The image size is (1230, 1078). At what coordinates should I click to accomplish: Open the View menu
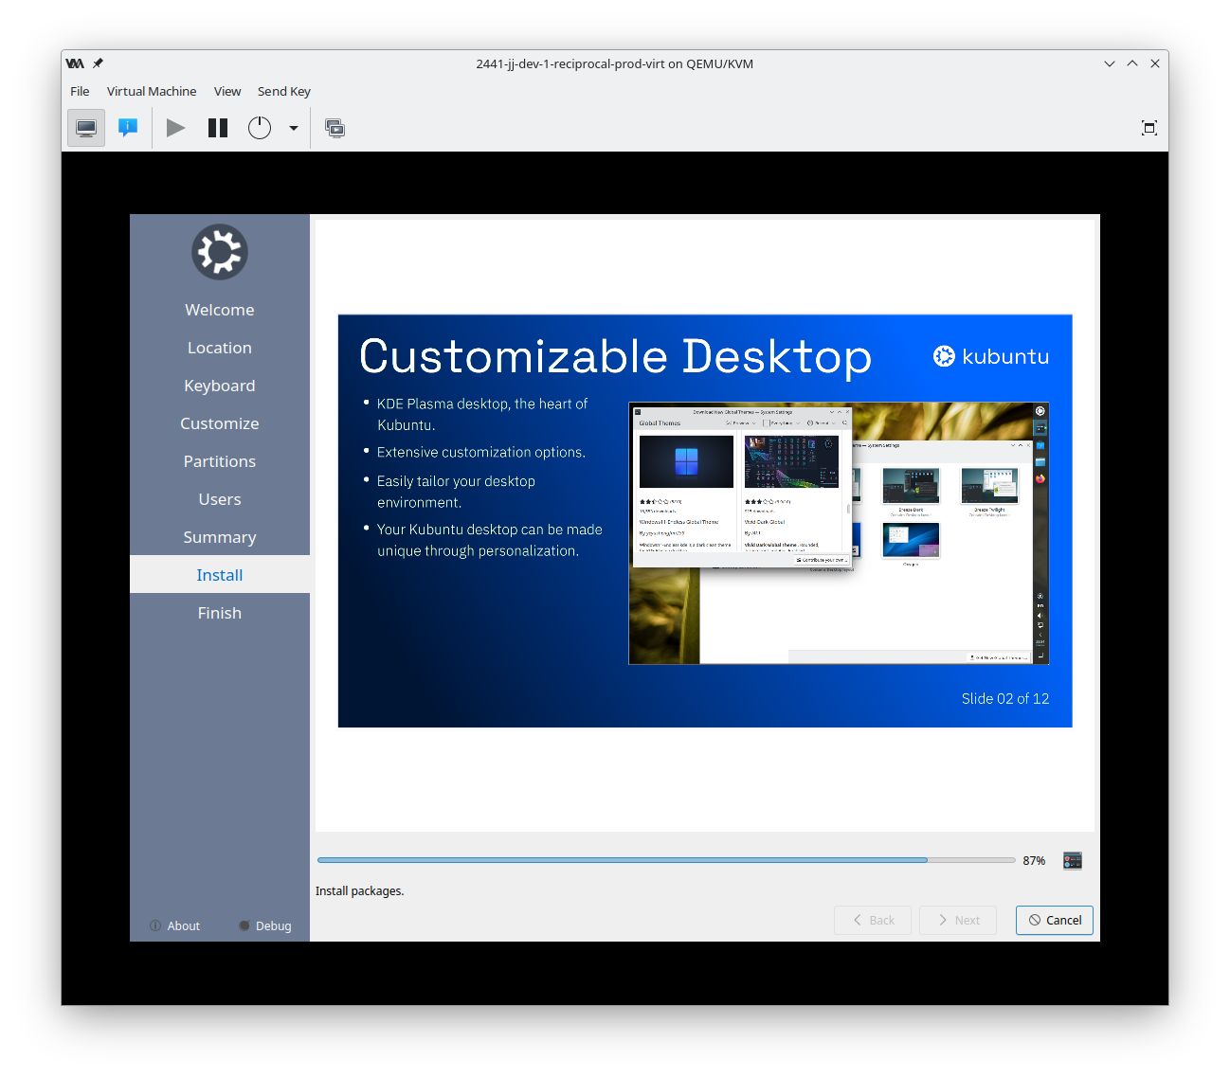pos(227,91)
